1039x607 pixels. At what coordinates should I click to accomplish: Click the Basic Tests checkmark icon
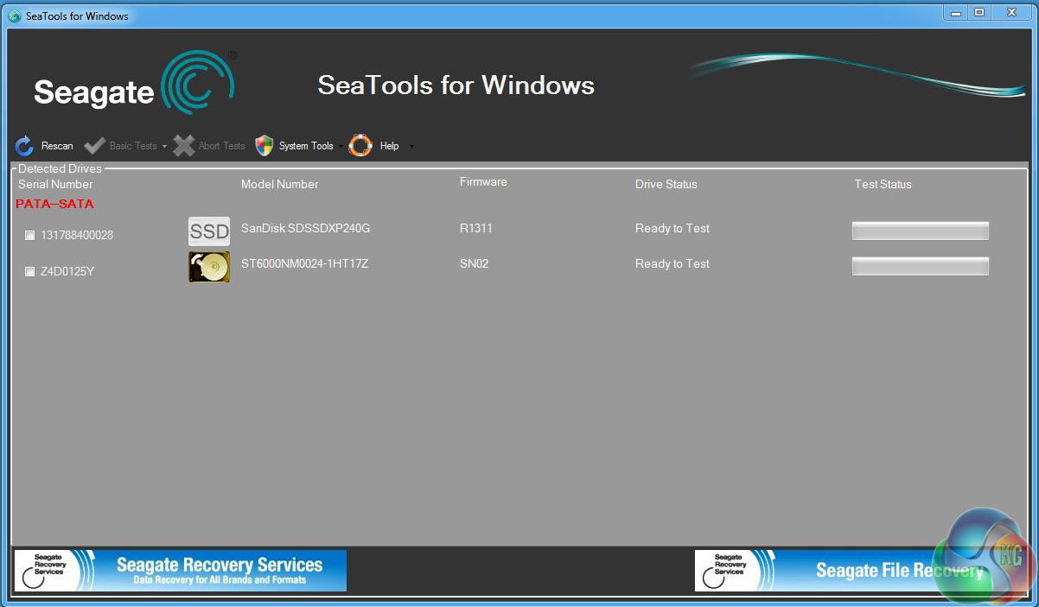click(x=95, y=146)
